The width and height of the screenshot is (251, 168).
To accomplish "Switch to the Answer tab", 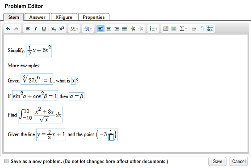I will (x=37, y=17).
